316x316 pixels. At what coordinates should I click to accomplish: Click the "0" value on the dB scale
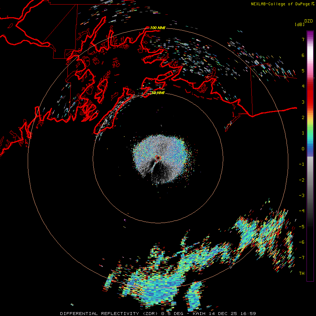pyautogui.click(x=303, y=149)
